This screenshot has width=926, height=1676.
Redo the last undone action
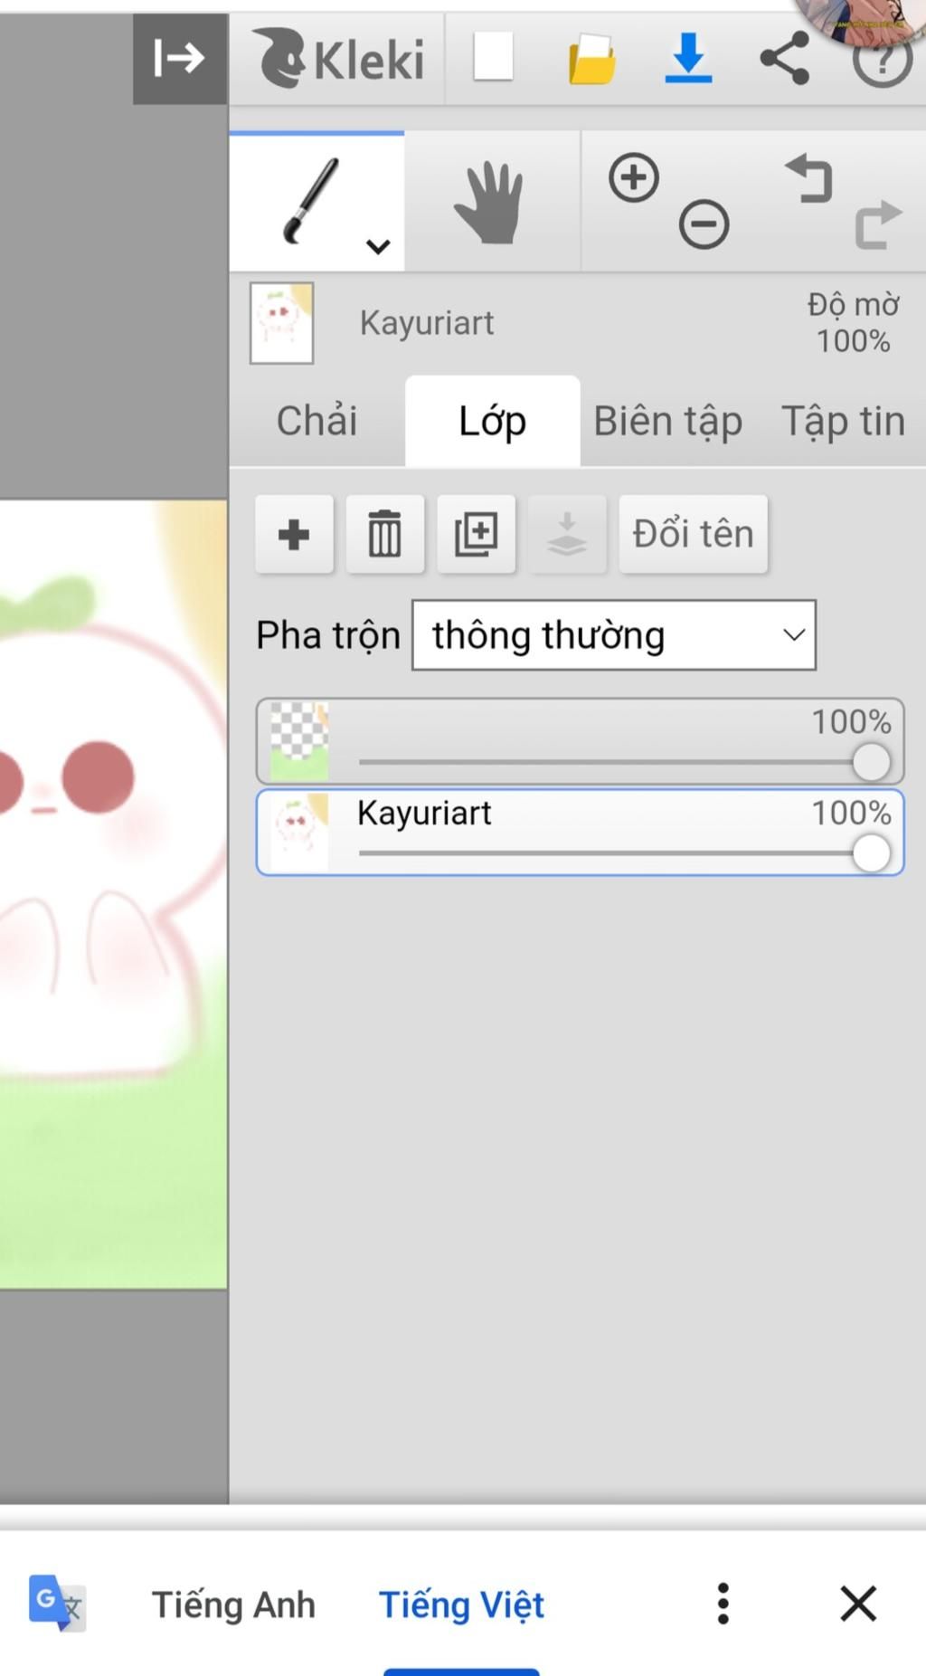tap(878, 224)
